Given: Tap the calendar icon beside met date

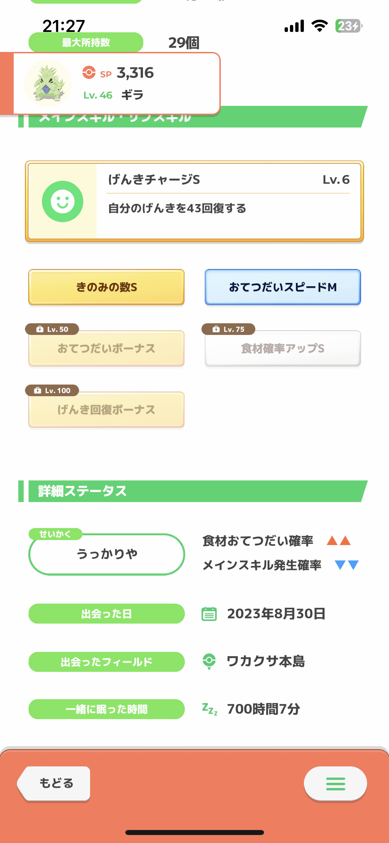Looking at the screenshot, I should coord(209,614).
